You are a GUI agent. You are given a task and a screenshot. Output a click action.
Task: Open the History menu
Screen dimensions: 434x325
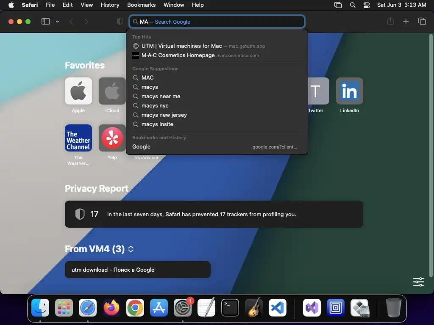(110, 5)
